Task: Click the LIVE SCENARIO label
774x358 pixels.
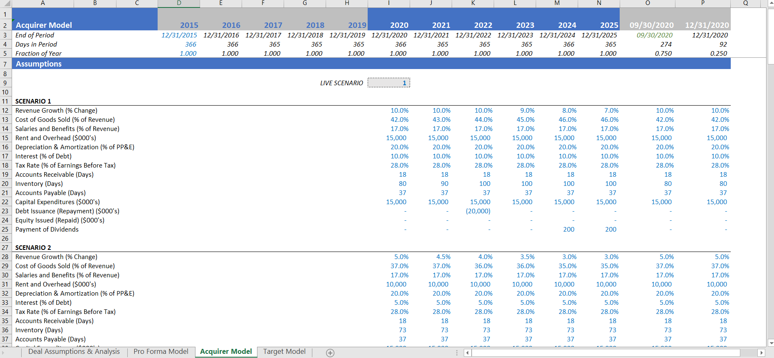Action: click(x=341, y=83)
